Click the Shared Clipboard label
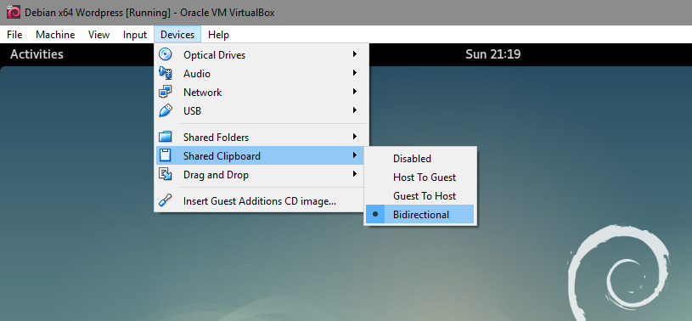 tap(222, 156)
